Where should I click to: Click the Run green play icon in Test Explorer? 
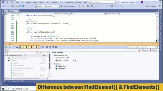point(9,47)
